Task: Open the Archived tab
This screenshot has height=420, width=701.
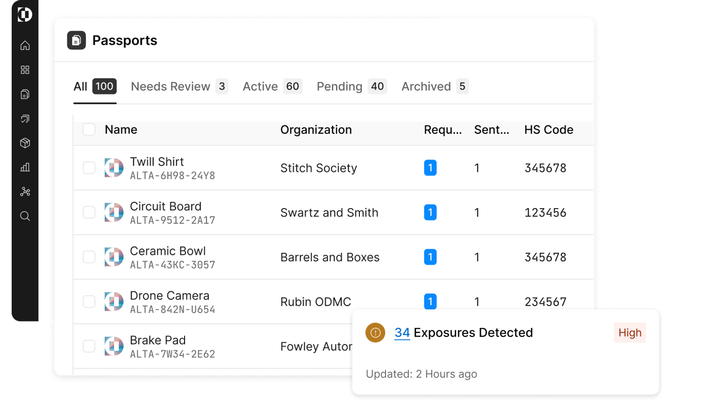Action: pos(426,86)
